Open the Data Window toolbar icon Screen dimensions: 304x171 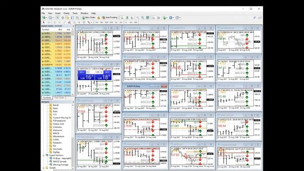(63, 18)
